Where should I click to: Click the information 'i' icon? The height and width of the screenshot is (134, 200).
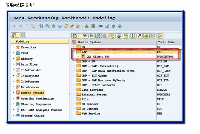click(x=132, y=36)
